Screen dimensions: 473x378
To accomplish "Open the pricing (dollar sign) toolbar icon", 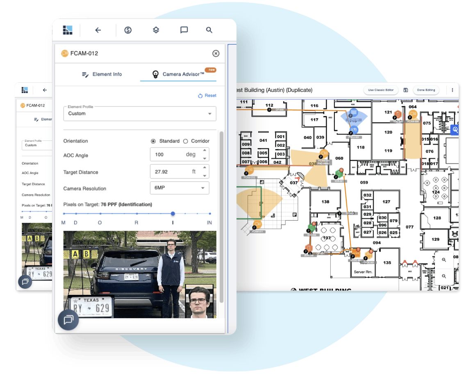I will point(128,30).
